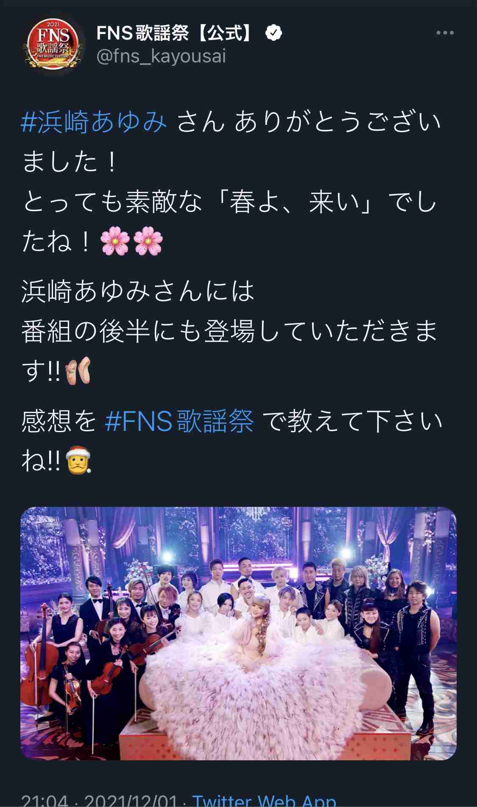Image resolution: width=477 pixels, height=807 pixels.
Task: Tap the tweet timestamp 21:04 · 2021/12/01
Action: 99,799
